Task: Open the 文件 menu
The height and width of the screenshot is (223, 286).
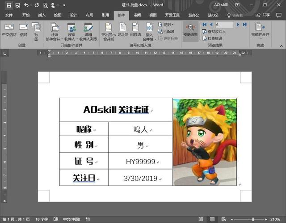Action: coord(9,15)
